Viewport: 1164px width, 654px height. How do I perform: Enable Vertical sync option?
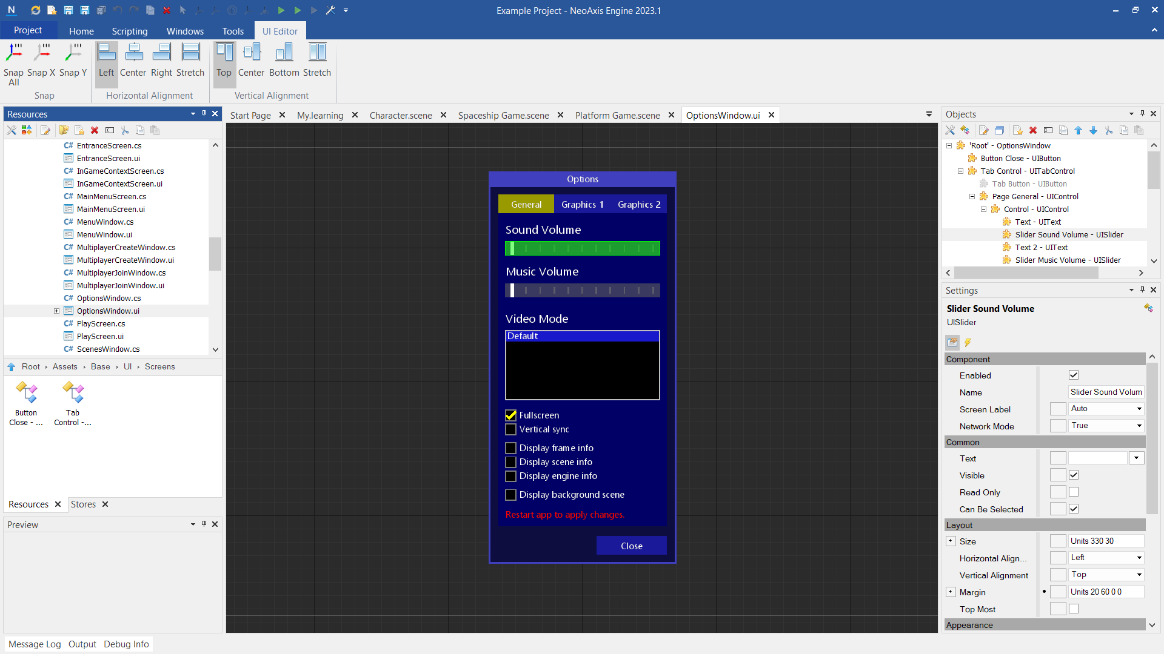coord(511,429)
